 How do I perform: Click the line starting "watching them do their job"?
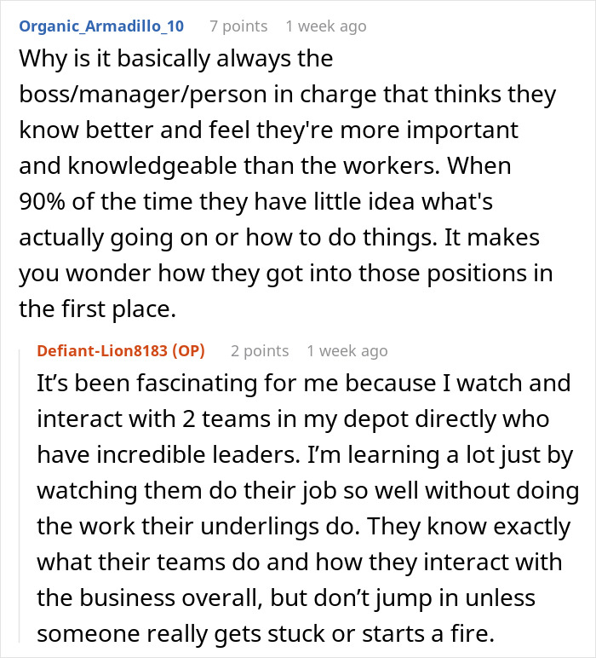click(307, 491)
